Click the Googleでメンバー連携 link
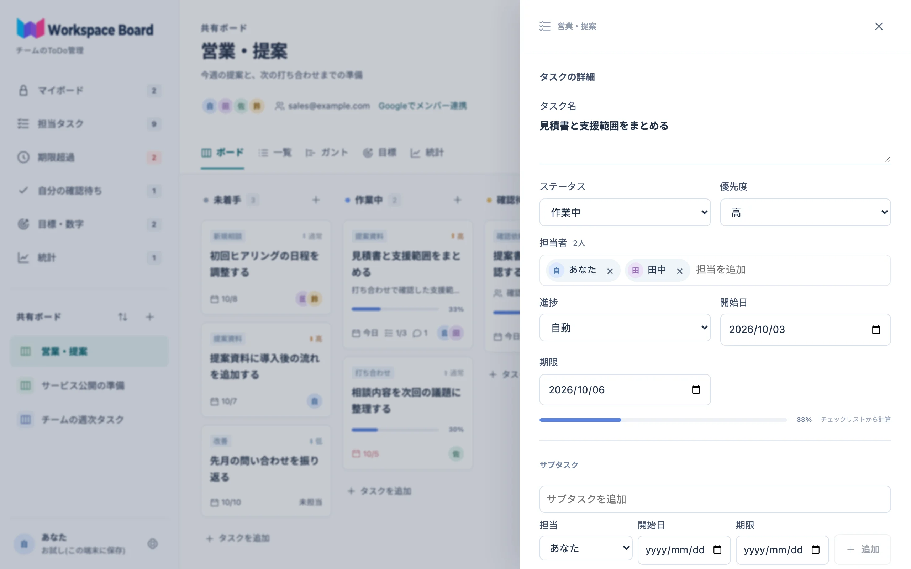 coord(422,106)
